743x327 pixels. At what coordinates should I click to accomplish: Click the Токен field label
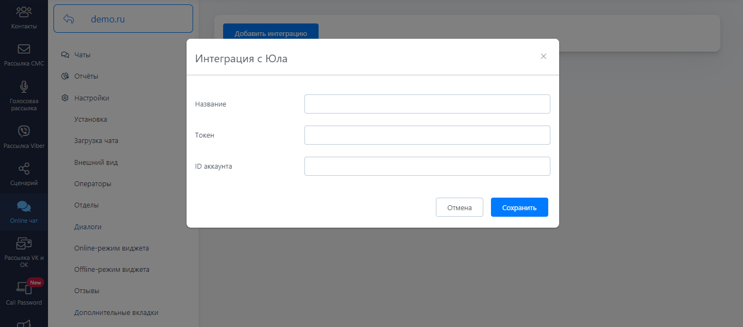click(x=205, y=135)
